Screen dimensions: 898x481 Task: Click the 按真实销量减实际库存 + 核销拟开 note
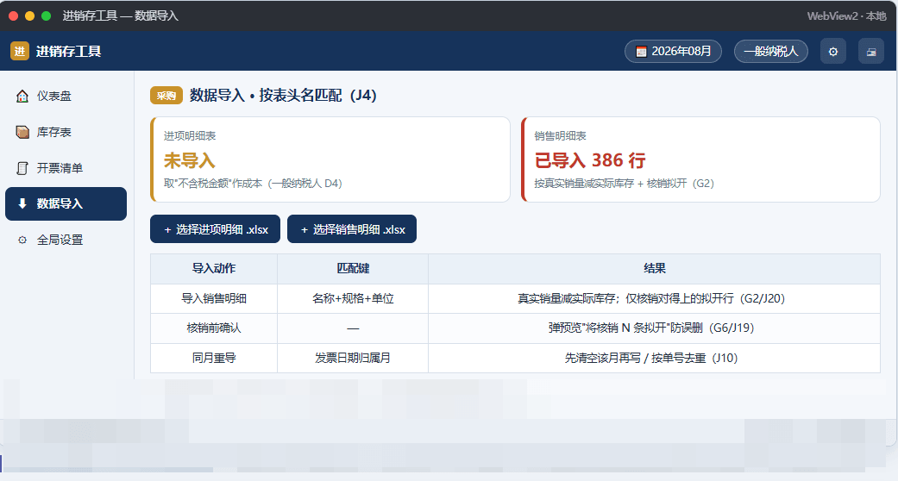(624, 184)
